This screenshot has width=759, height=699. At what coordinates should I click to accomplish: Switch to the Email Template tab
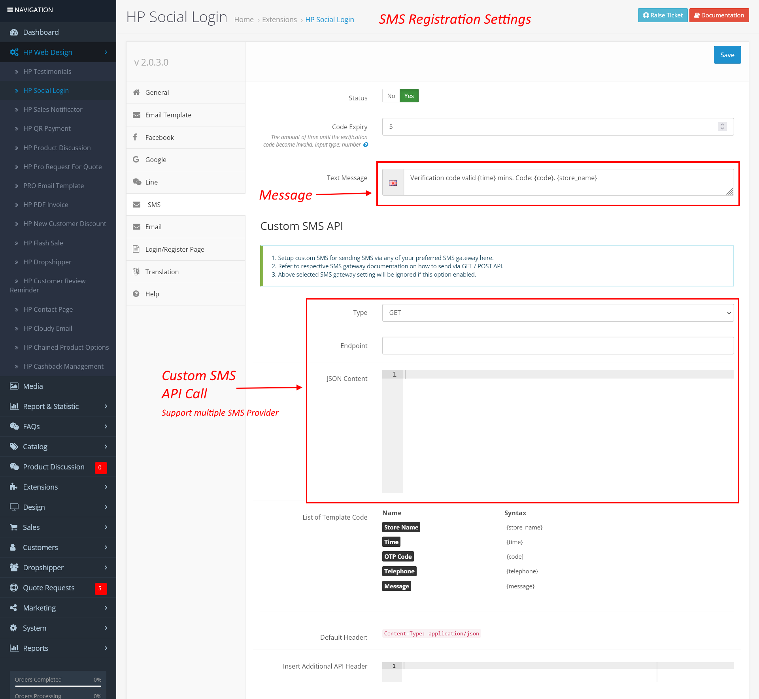(168, 115)
